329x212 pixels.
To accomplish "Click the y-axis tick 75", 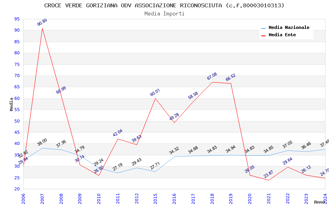I will tap(17, 64).
